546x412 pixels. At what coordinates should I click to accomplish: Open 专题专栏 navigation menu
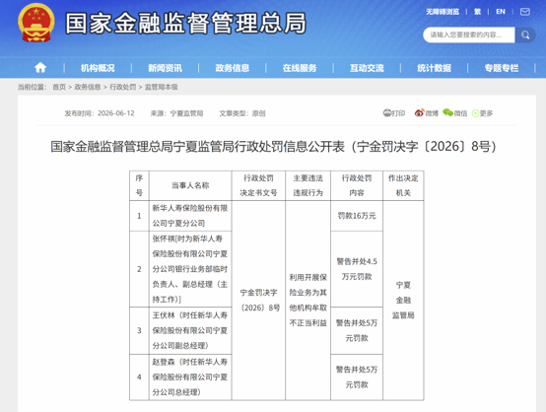tap(502, 68)
